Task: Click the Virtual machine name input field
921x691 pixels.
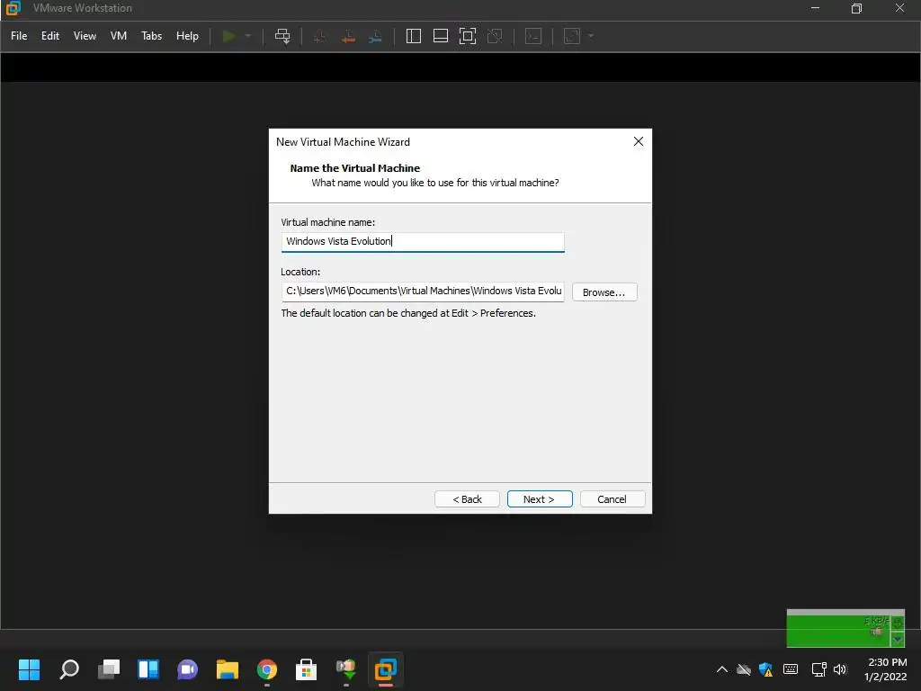Action: pos(423,242)
